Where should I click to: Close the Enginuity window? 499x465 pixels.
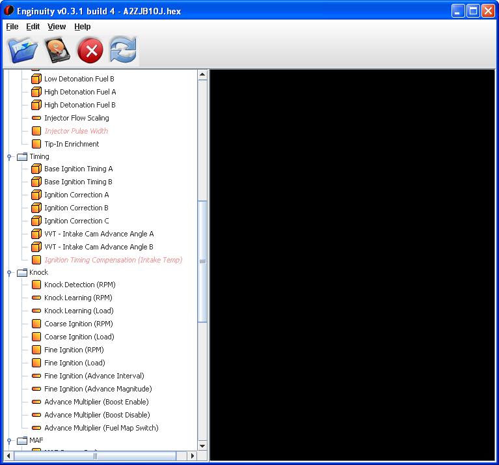pyautogui.click(x=488, y=11)
